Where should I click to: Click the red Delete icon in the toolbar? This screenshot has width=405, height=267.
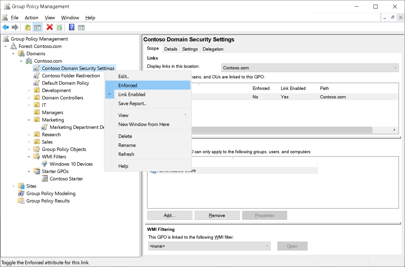[49, 27]
